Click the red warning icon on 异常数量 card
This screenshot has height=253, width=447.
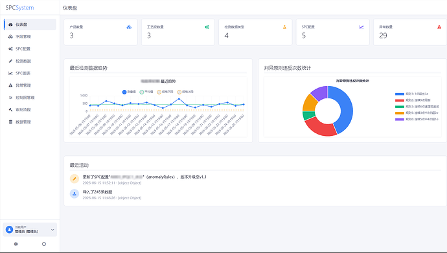pyautogui.click(x=439, y=27)
